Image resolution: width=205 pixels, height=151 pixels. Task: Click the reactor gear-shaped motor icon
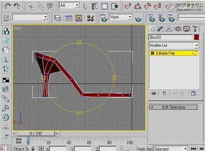[6, 117]
